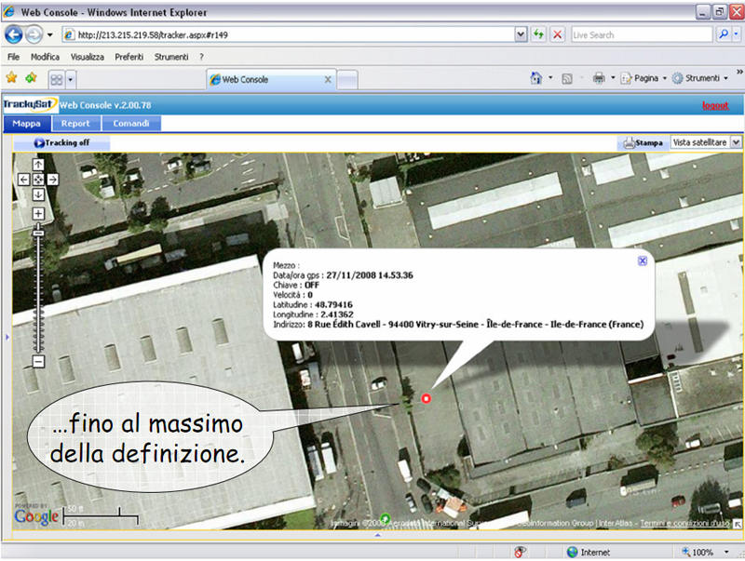Screen dimensions: 745x561
Task: Click the logout link
Action: 715,105
